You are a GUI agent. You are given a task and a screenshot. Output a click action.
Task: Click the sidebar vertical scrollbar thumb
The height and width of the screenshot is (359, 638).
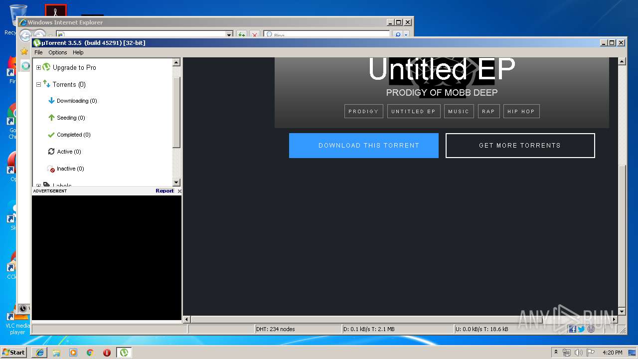pyautogui.click(x=176, y=112)
